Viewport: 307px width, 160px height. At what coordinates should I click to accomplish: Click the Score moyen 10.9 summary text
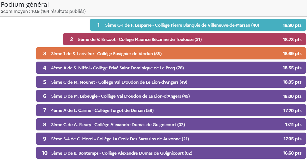(x=43, y=11)
